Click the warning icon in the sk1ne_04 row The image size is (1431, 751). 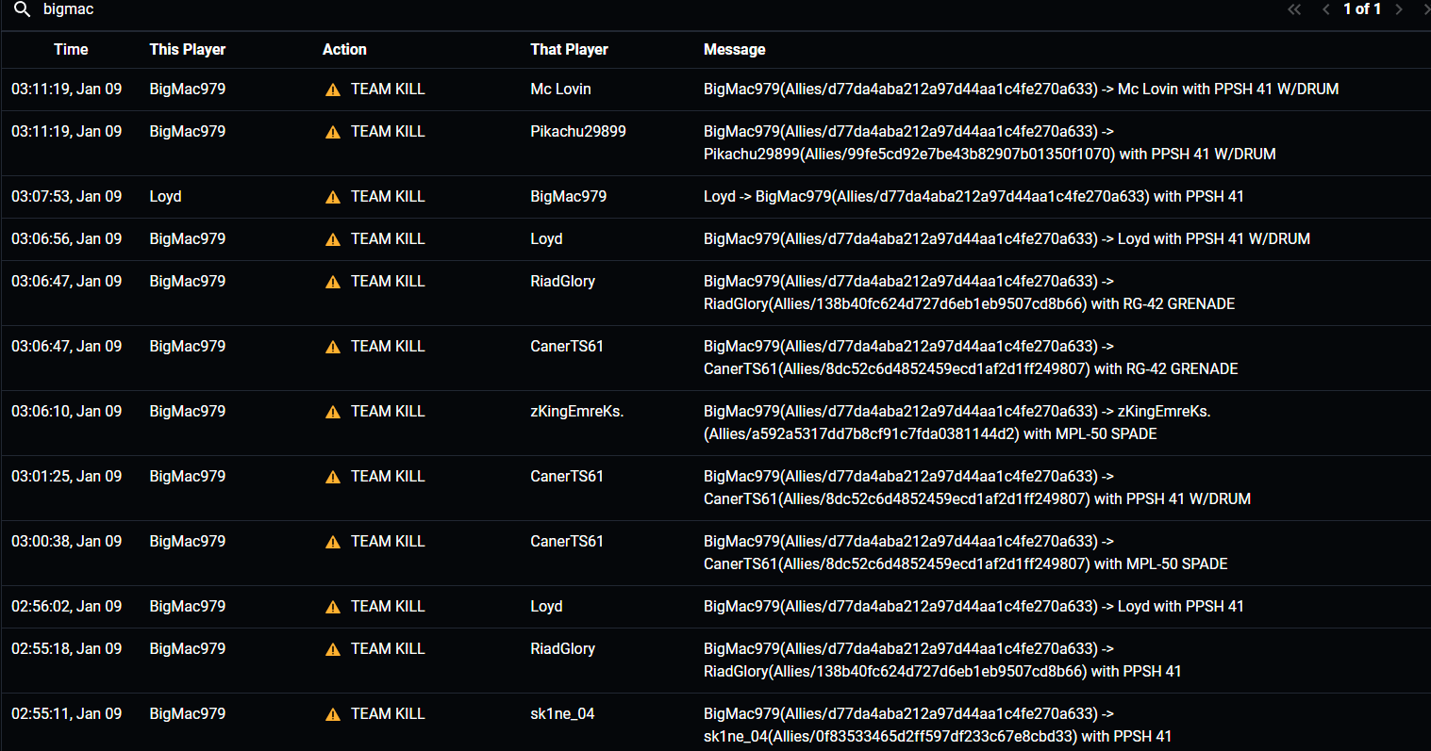coord(333,714)
